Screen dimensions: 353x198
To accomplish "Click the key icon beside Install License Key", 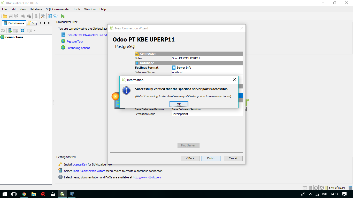I will pos(60,164).
